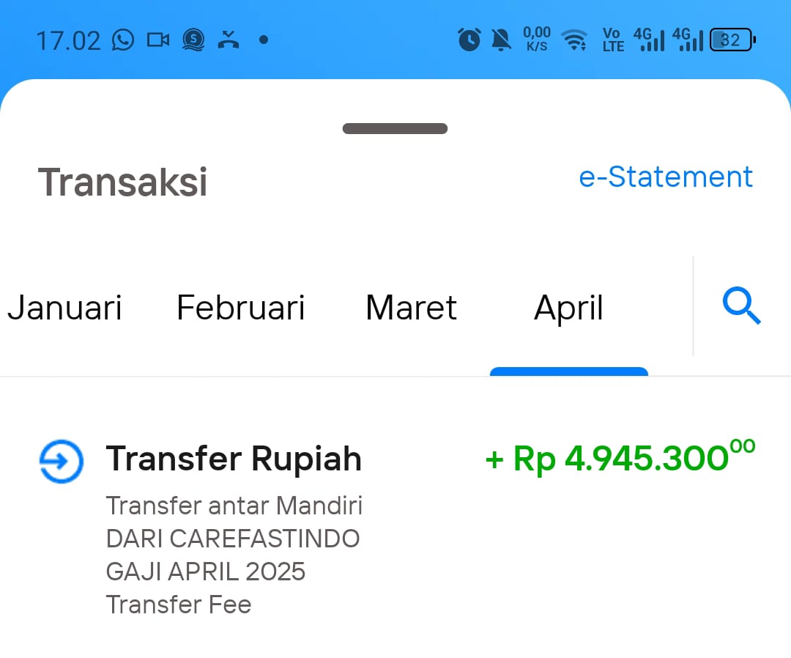Tap the GAJI APRIL 2025 description text
Screen dimensions: 791x658
click(206, 572)
